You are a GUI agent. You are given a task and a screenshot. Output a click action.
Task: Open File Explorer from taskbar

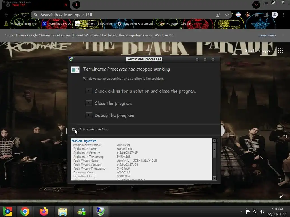point(63,211)
